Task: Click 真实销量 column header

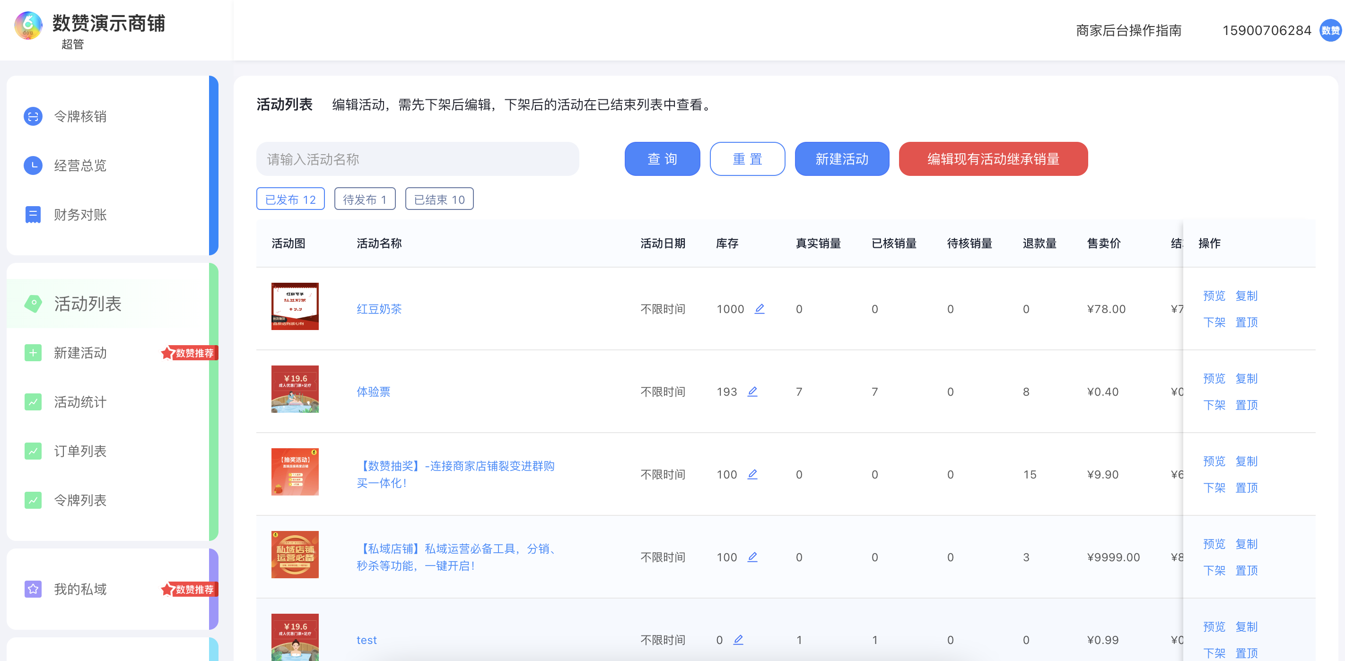Action: [x=818, y=244]
